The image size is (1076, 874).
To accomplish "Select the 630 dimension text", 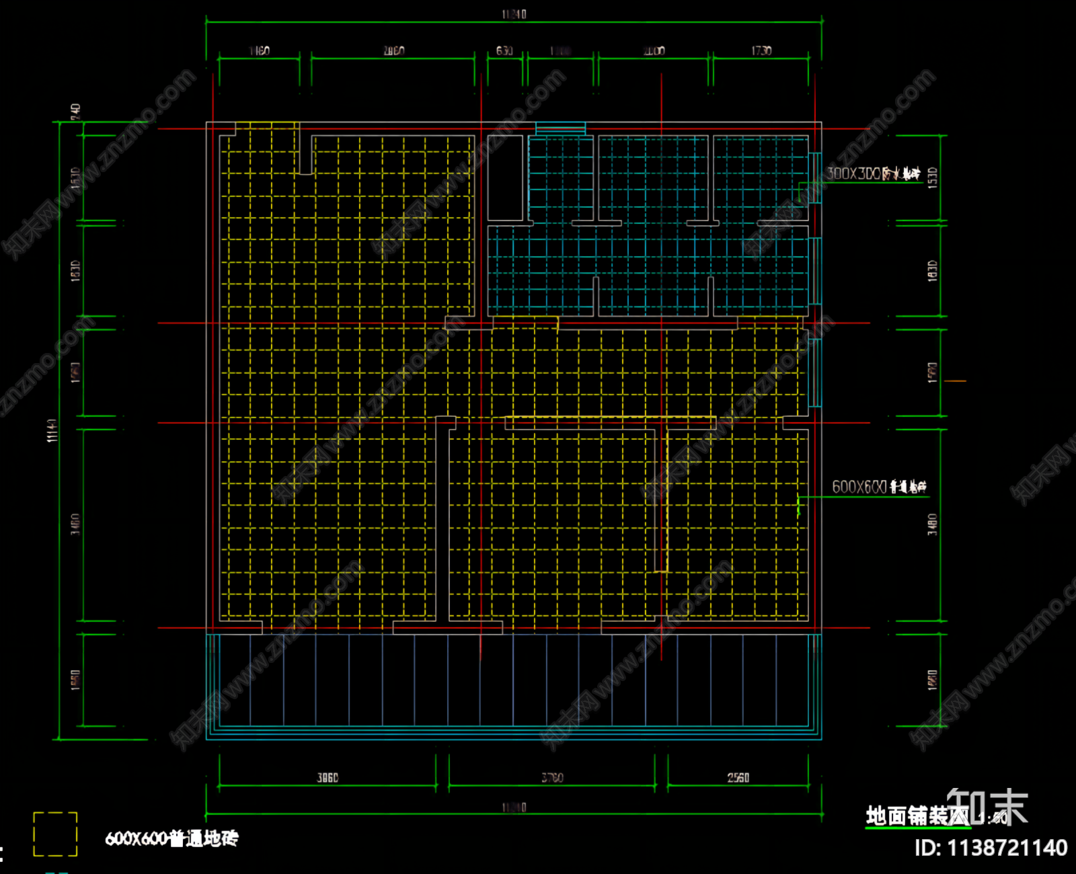I will tap(504, 50).
